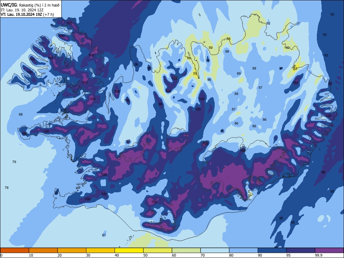
Task: Click the legend tick label '50'
Action: tap(145, 255)
